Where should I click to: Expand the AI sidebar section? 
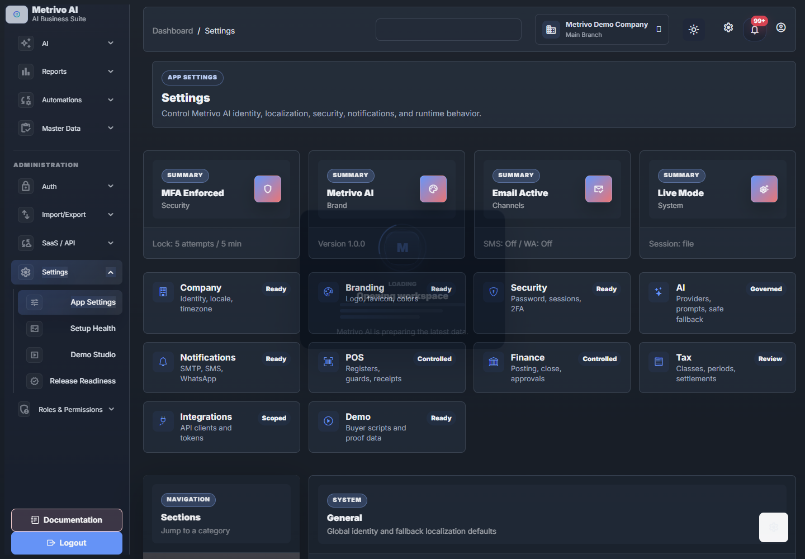point(67,43)
